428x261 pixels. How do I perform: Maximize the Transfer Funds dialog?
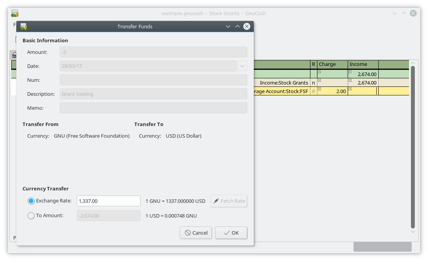(x=237, y=26)
